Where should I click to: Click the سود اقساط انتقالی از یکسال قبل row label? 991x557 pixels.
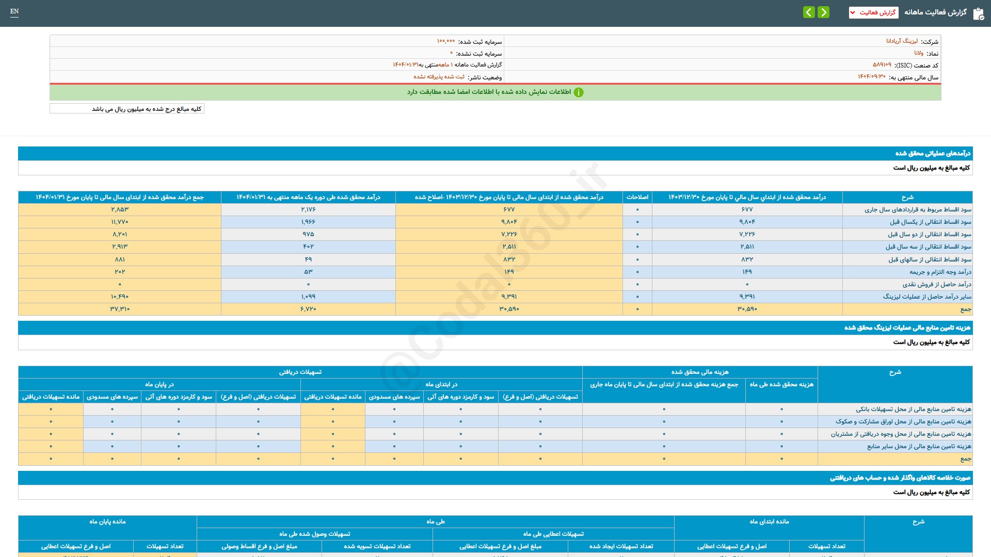pos(930,222)
